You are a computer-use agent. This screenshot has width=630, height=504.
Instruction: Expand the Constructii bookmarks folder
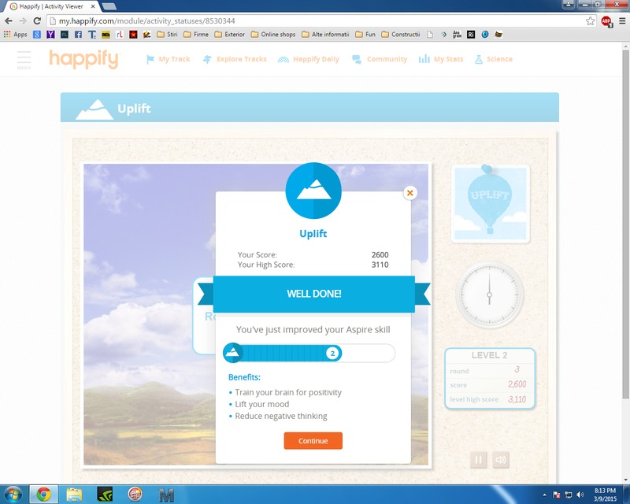pyautogui.click(x=401, y=35)
